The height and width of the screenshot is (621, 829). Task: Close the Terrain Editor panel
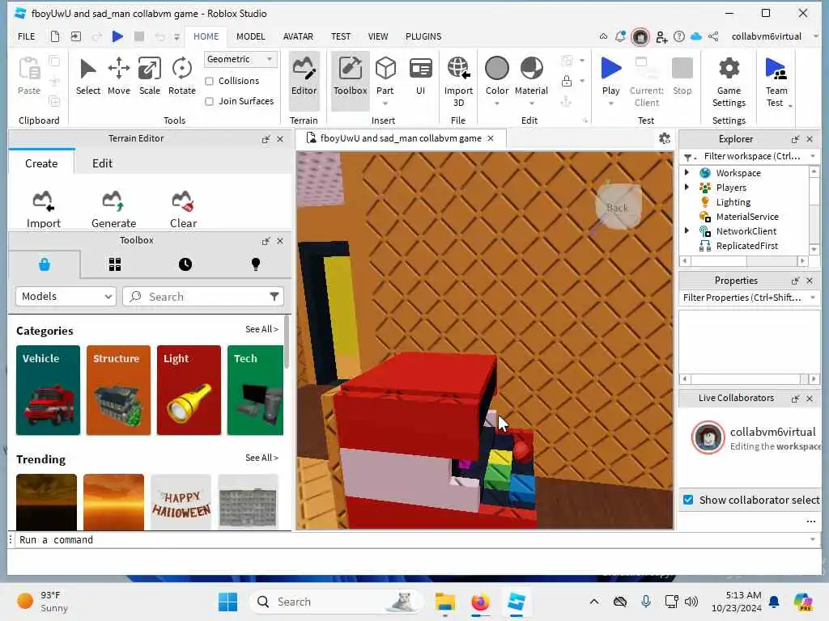tap(280, 139)
